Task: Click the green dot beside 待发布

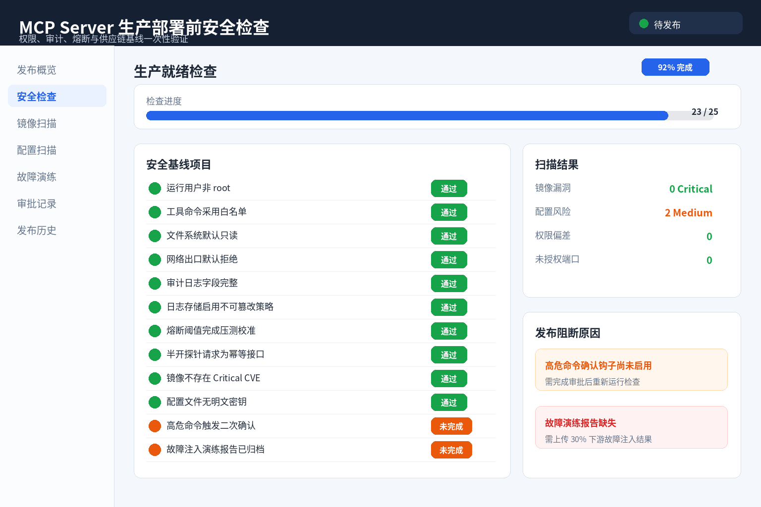Action: click(644, 24)
